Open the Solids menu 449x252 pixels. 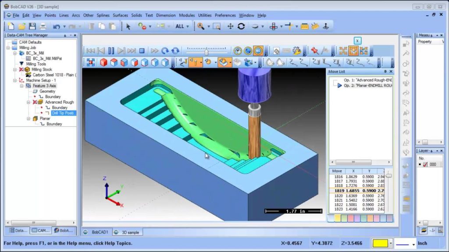click(x=137, y=15)
